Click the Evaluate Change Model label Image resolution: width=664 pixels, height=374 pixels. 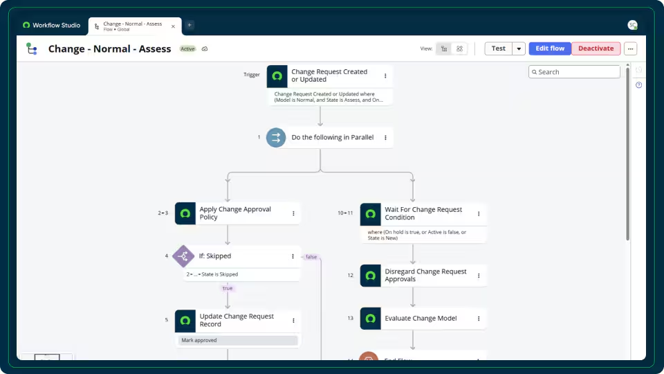click(x=421, y=319)
